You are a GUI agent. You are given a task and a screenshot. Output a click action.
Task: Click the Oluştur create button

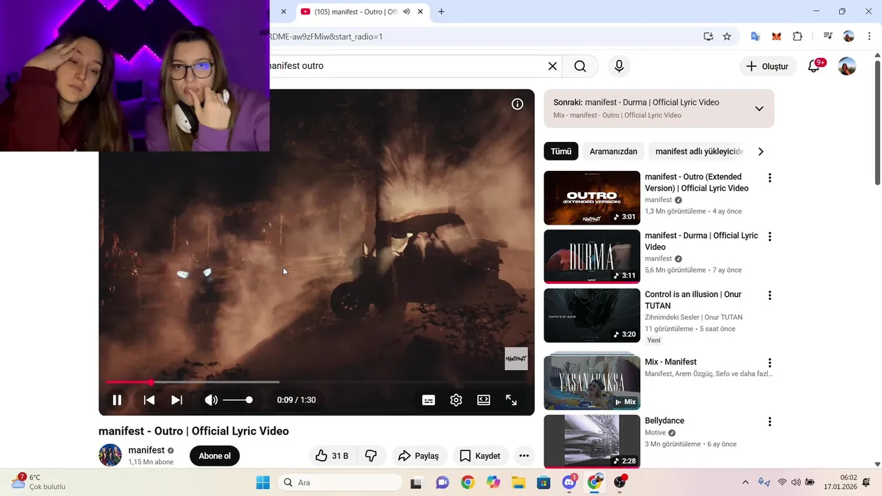(x=768, y=66)
